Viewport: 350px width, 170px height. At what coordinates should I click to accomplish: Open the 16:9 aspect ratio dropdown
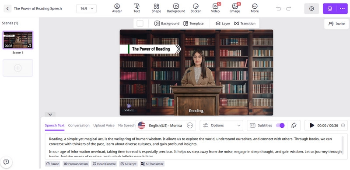(x=87, y=9)
